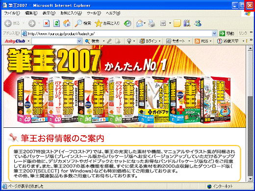Image resolution: width=255 pixels, height=191 pixels.
Task: Expand the Edit icon dropdown arrow
Action: [x=170, y=24]
